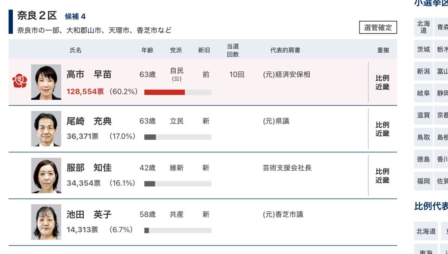Click 池田 英子 candidate photo

(x=46, y=222)
